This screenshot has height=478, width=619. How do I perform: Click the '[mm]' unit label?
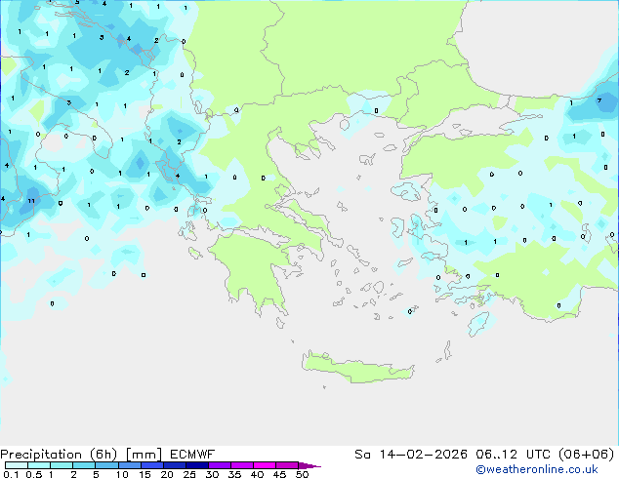coord(144,455)
